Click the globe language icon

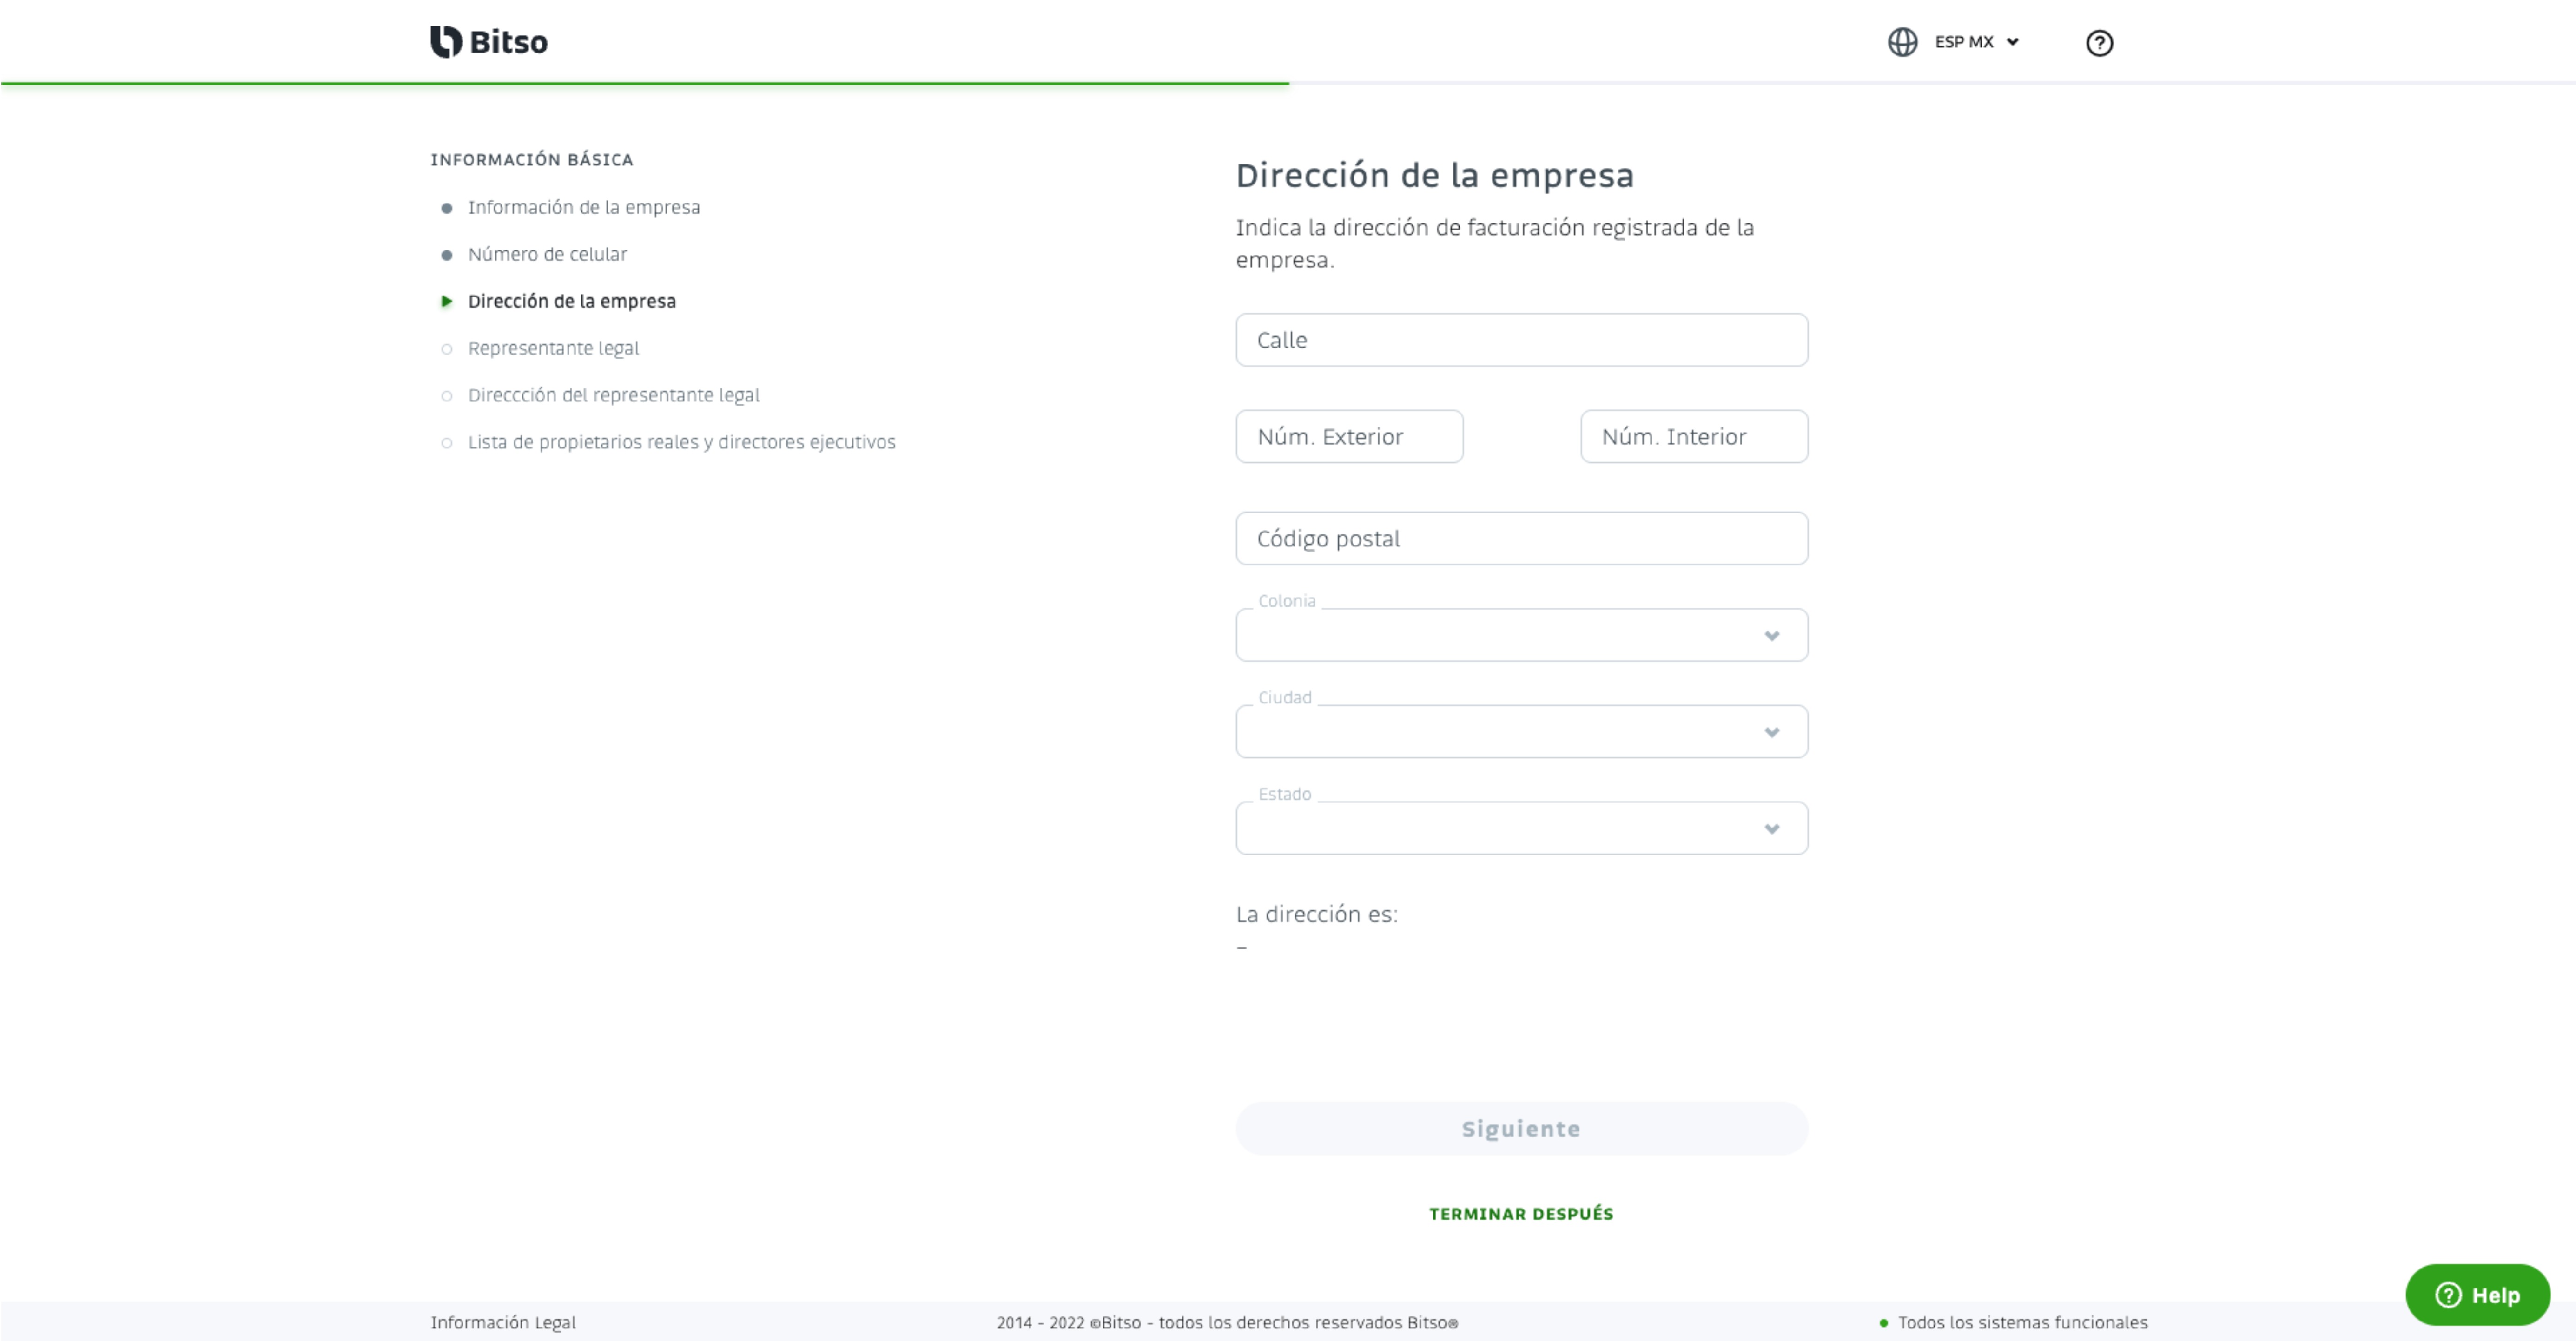[x=1902, y=42]
